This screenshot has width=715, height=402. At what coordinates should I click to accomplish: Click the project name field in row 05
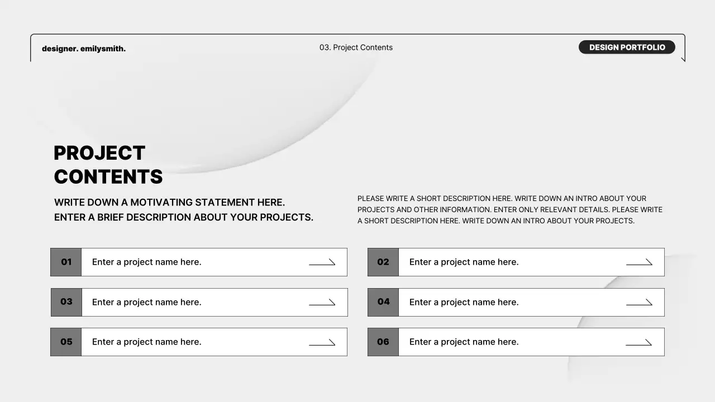point(147,342)
